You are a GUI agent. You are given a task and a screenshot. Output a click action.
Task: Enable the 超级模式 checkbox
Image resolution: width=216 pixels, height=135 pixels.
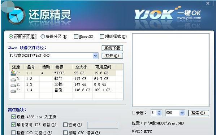click(101, 36)
